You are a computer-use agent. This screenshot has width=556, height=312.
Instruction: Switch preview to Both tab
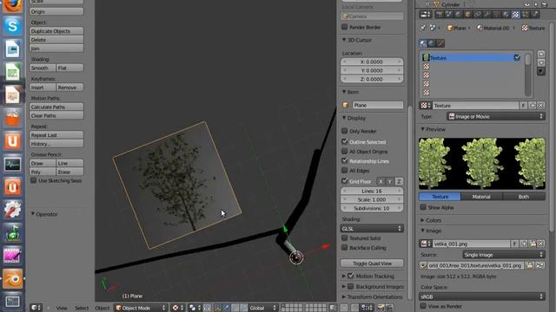tap(524, 197)
